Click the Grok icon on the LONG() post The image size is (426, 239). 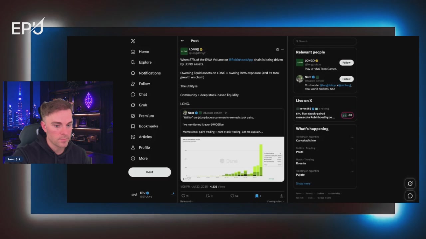[x=277, y=50]
